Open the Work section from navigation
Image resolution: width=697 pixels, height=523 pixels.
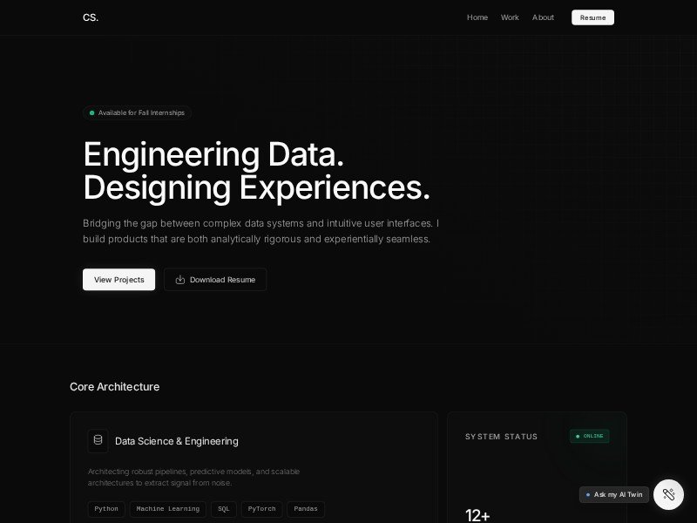coord(510,17)
